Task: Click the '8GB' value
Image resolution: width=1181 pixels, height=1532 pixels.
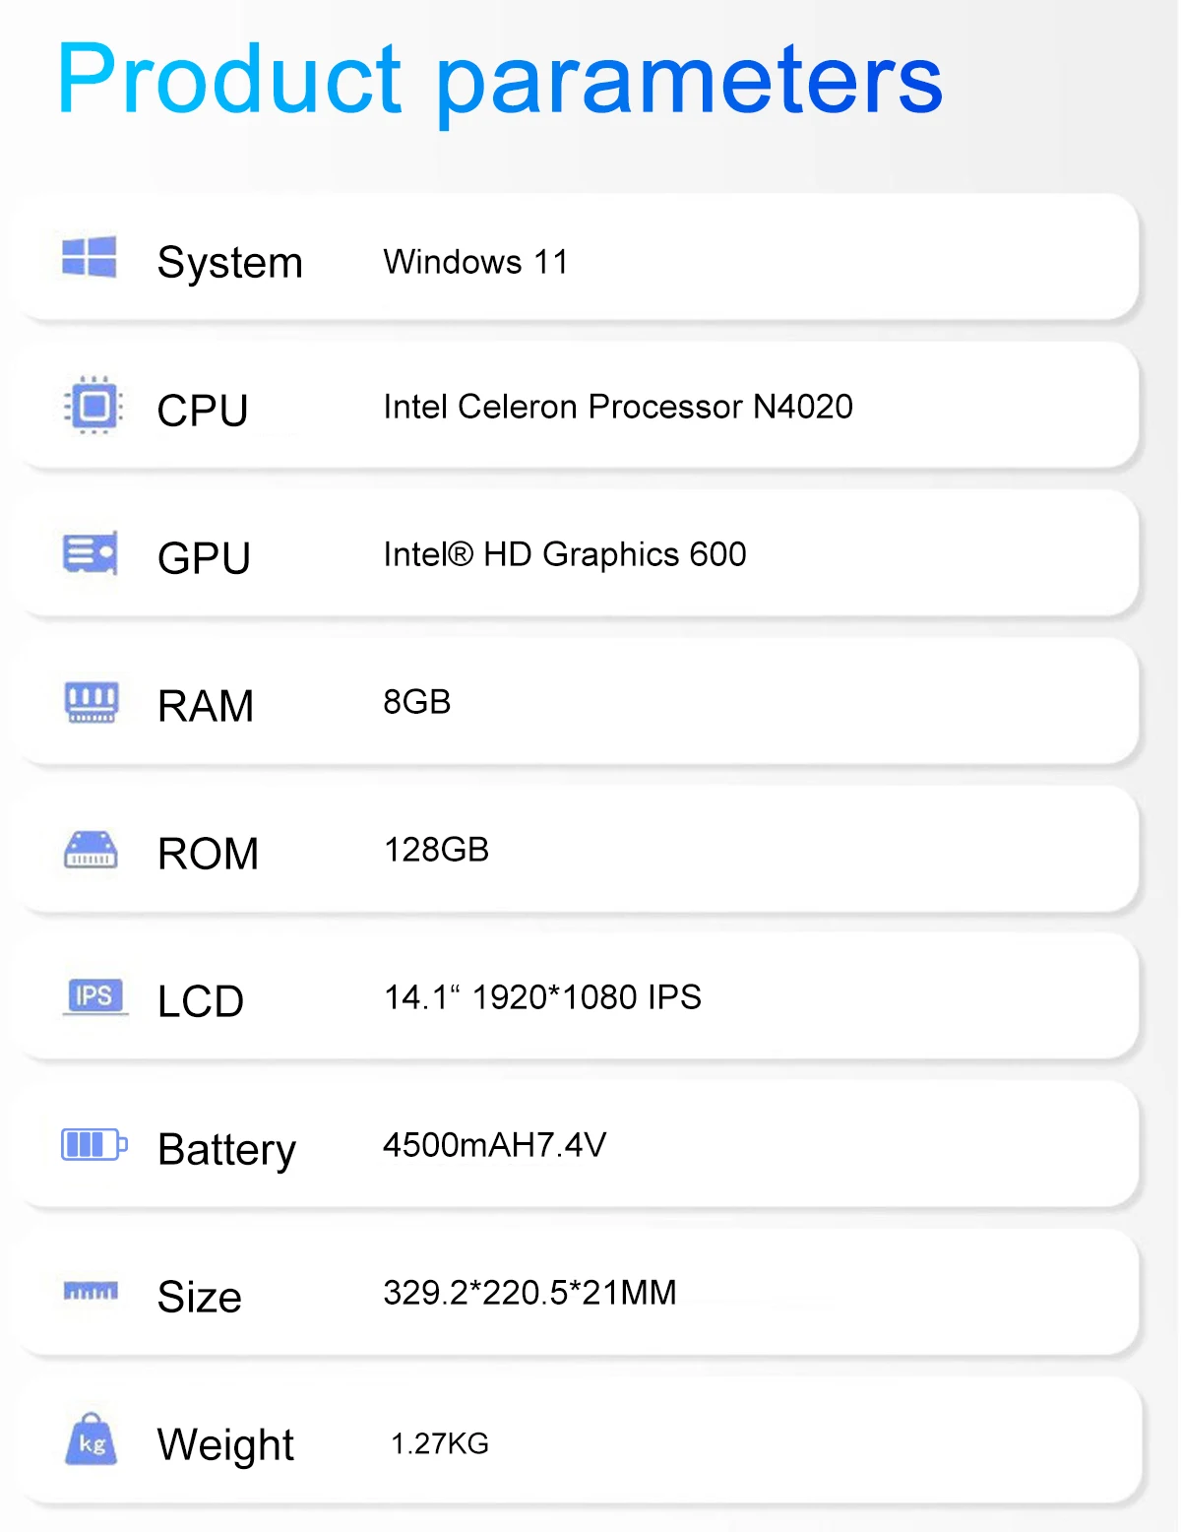Action: click(x=417, y=702)
